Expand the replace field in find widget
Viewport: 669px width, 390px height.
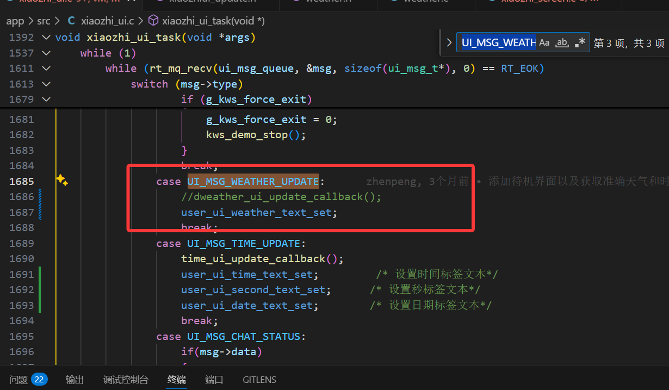449,42
